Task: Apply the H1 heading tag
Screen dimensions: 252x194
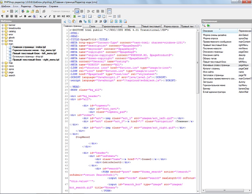Action: (58, 16)
